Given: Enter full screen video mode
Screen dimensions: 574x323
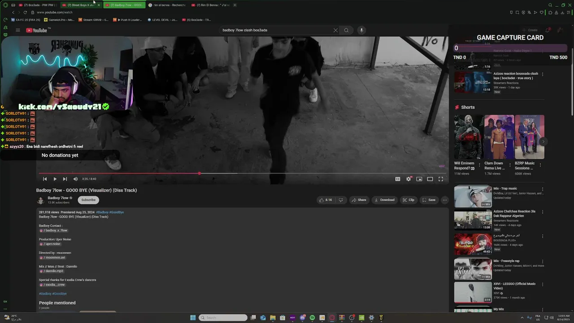Looking at the screenshot, I should tap(441, 179).
